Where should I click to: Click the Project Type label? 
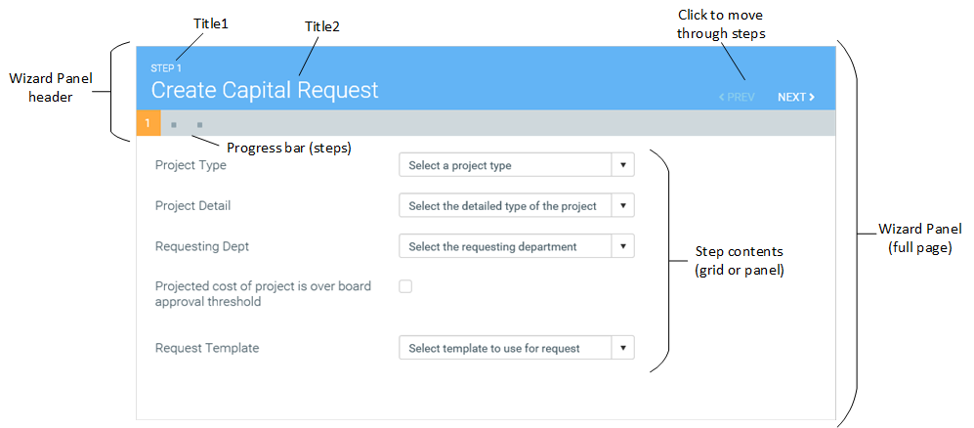coord(191,165)
